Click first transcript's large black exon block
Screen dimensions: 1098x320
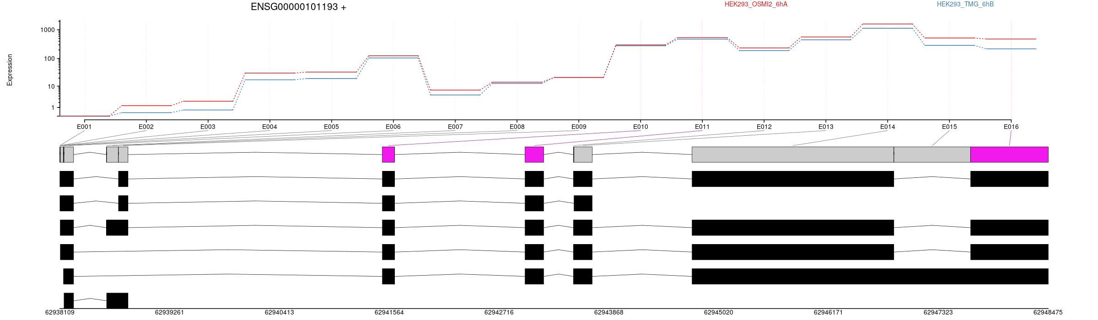(793, 179)
